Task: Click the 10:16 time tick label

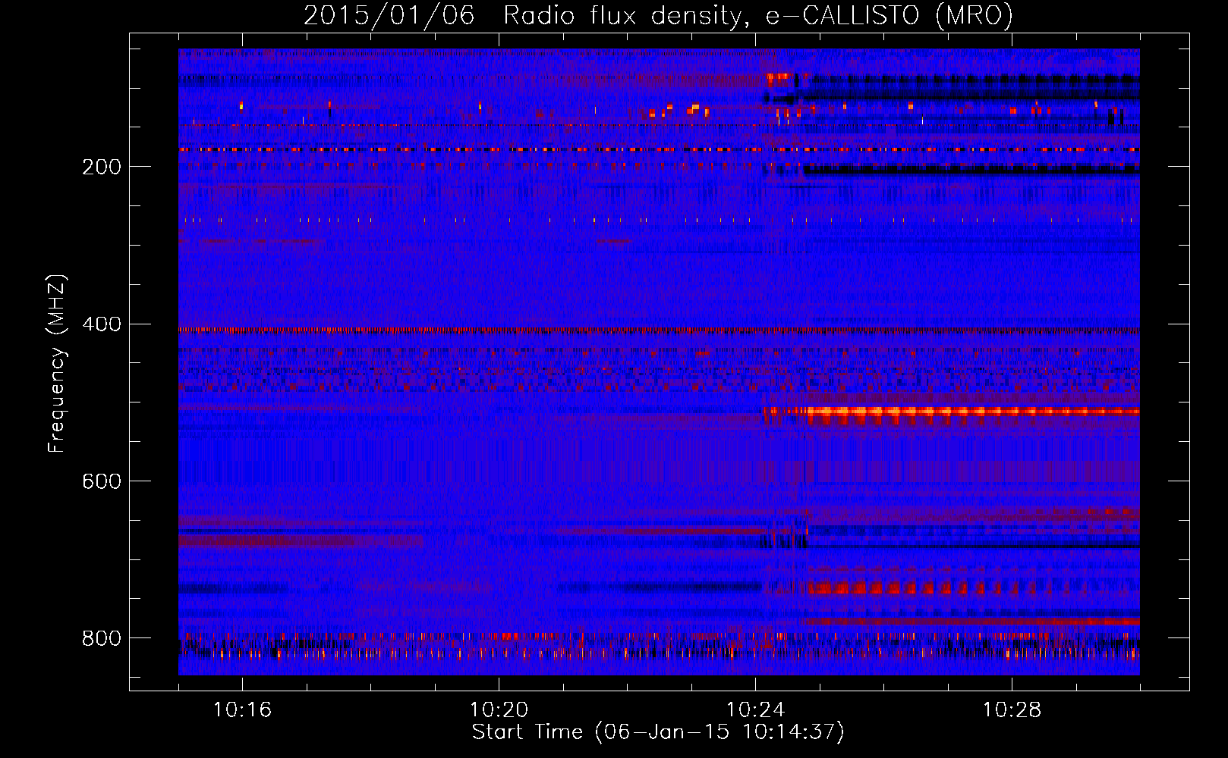Action: 242,709
